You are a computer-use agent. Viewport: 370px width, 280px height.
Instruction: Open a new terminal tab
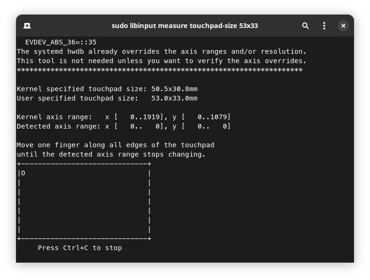[27, 26]
